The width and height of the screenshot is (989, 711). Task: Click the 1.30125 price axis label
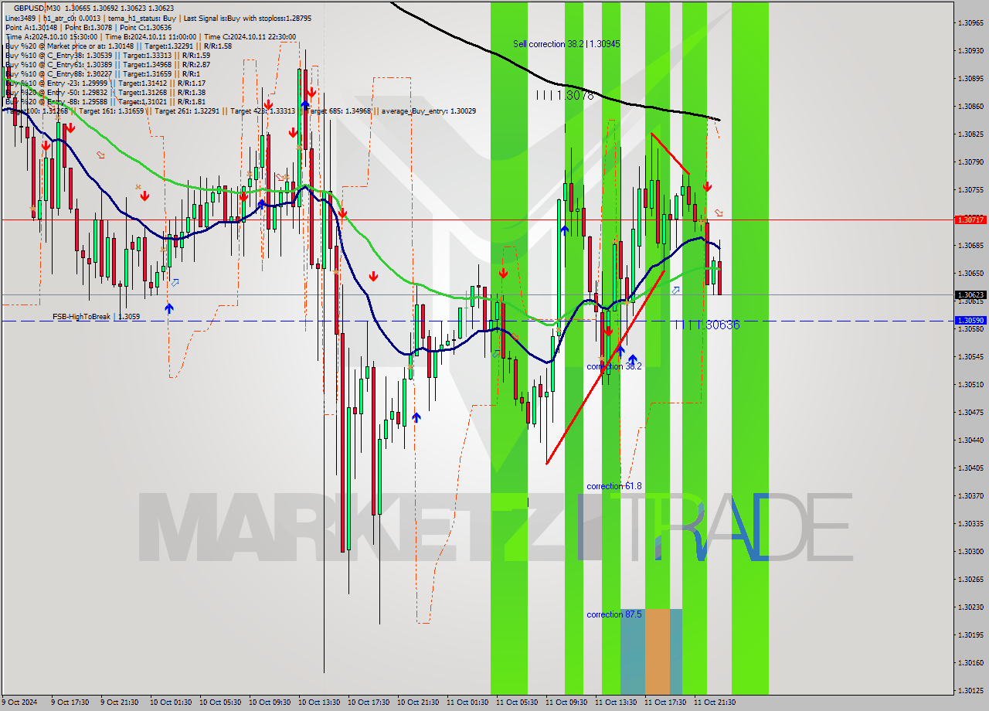pos(970,691)
